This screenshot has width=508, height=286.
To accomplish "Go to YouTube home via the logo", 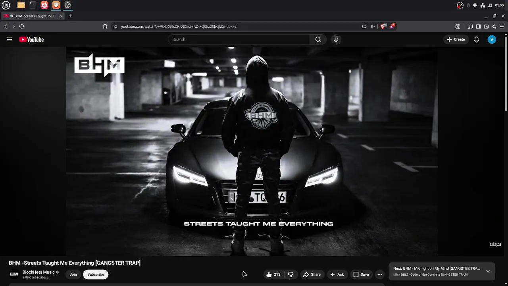I will click(31, 39).
